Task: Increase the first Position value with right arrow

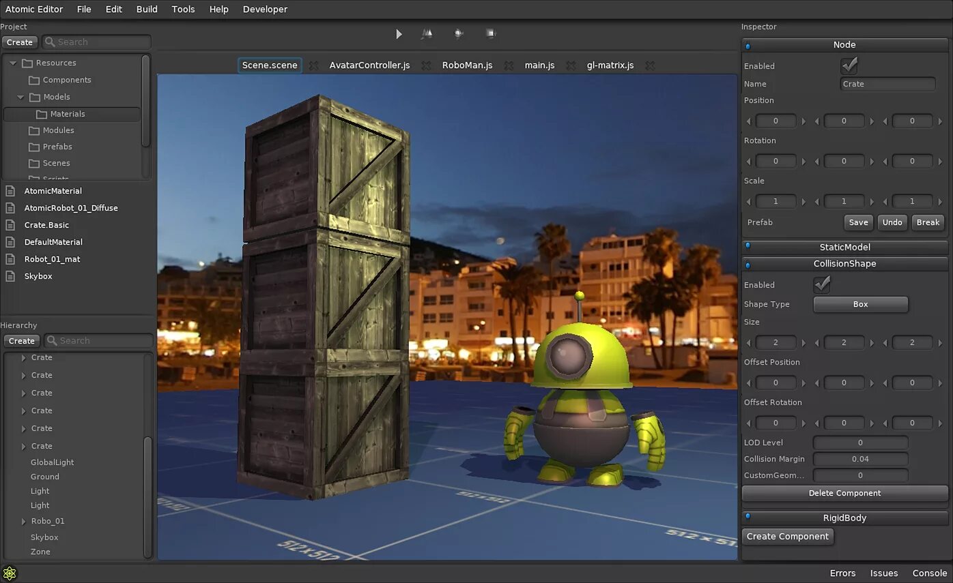Action: [803, 121]
